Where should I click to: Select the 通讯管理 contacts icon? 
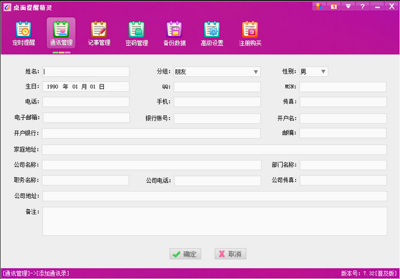[61, 33]
